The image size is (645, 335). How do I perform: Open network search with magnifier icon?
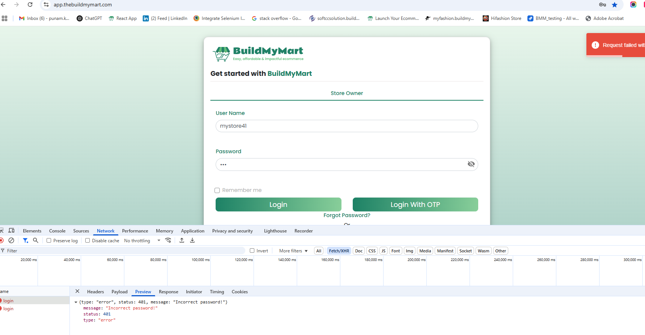tap(36, 240)
